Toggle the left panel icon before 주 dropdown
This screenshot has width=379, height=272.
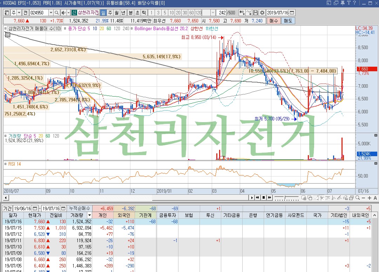click(7, 13)
